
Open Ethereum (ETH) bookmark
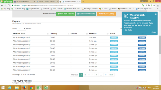click(x=72, y=9)
